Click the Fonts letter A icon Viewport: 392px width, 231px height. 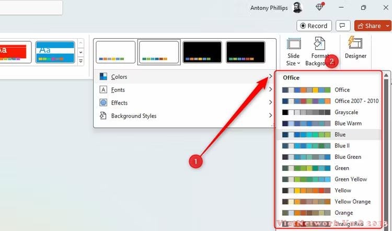pyautogui.click(x=103, y=90)
